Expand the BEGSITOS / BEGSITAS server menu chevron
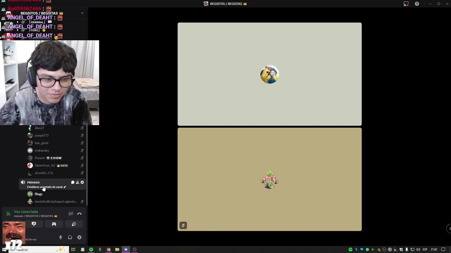The image size is (451, 253). (82, 13)
